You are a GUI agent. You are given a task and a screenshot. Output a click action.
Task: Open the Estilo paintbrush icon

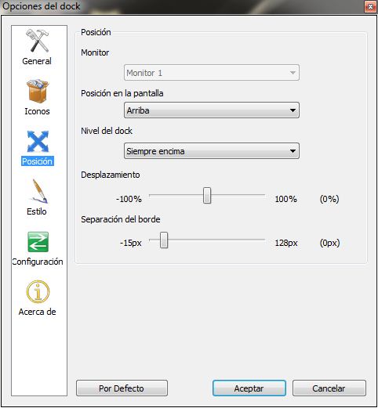click(39, 191)
